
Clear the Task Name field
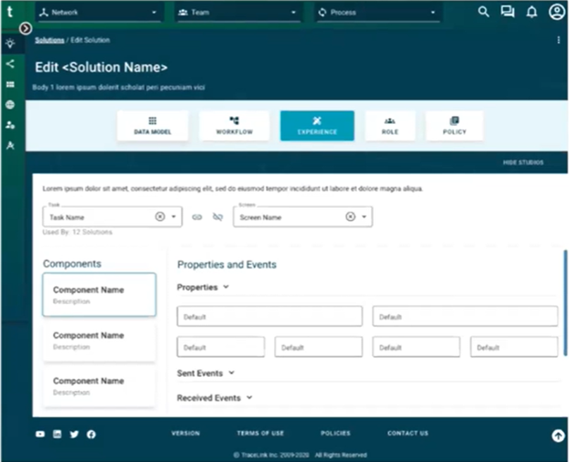click(160, 217)
